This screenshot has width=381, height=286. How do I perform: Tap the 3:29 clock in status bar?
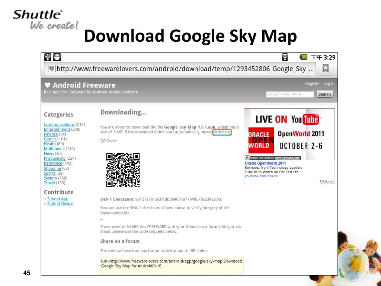click(330, 57)
